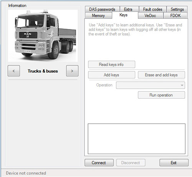Click the Run operation button
The image size is (192, 177).
pyautogui.click(x=161, y=95)
